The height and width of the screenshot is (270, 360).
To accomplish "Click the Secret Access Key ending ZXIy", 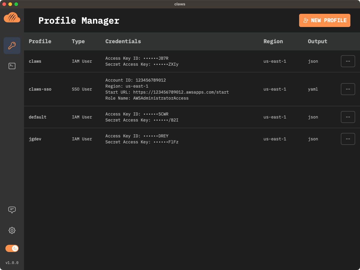I will click(142, 64).
